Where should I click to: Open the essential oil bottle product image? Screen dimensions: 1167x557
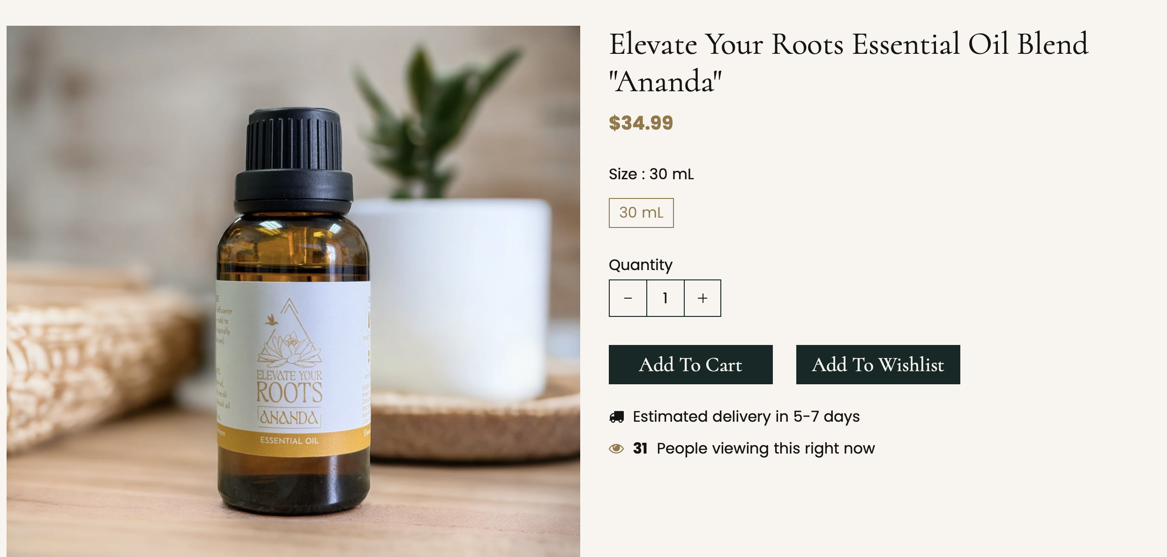293,291
